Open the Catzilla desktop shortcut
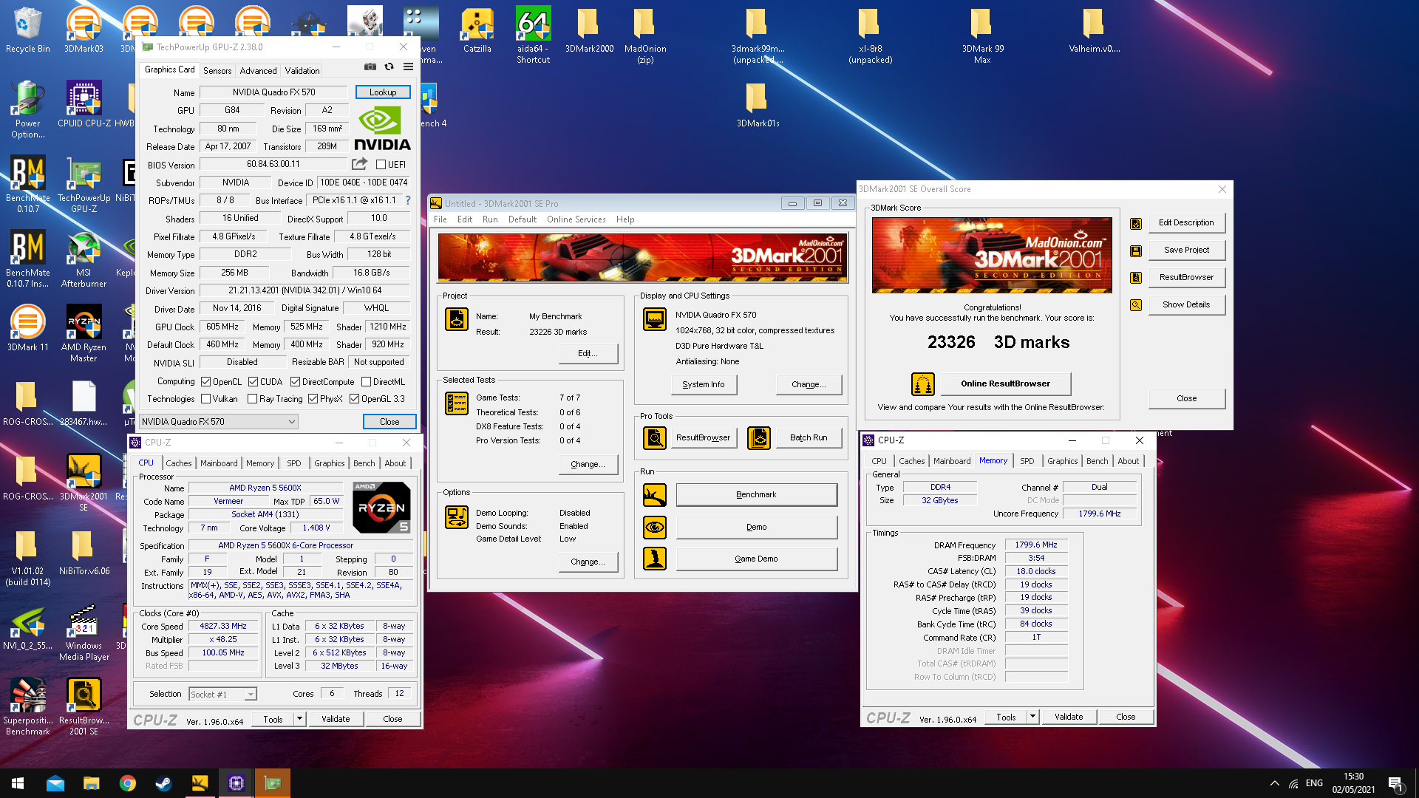Image resolution: width=1419 pixels, height=798 pixels. (x=477, y=31)
